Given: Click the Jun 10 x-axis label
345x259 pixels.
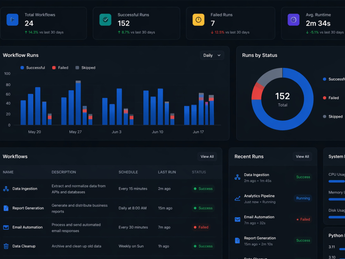Looking at the screenshot, I should 158,132.
